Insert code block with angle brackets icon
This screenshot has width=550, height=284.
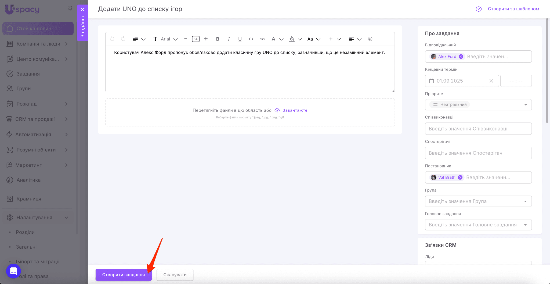click(x=251, y=39)
